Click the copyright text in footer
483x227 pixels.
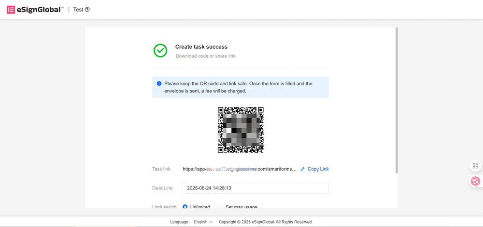click(x=266, y=222)
